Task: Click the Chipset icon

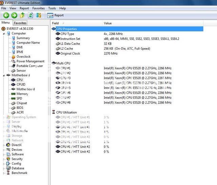Action: coord(13,103)
